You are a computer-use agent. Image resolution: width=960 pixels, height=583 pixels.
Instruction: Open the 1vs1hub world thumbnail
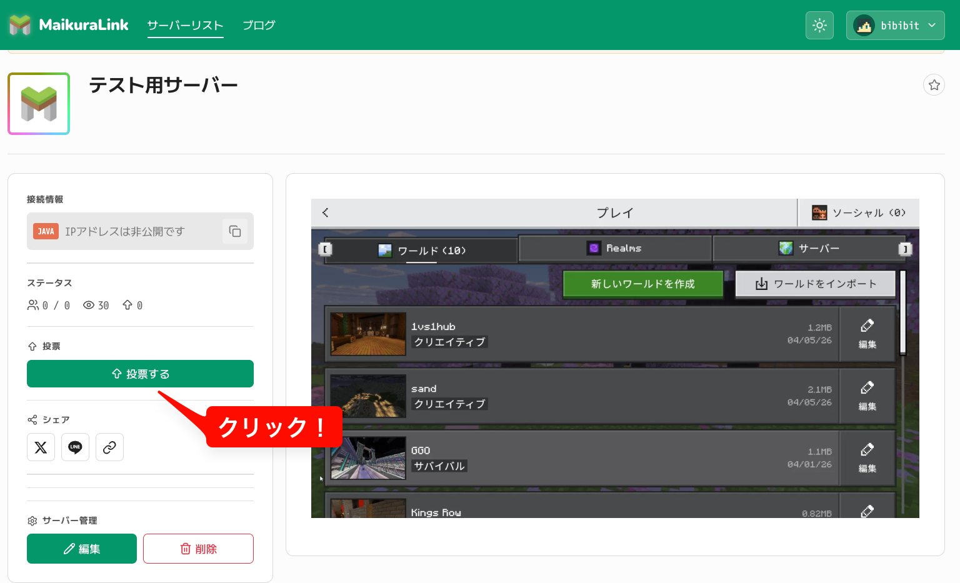tap(368, 334)
